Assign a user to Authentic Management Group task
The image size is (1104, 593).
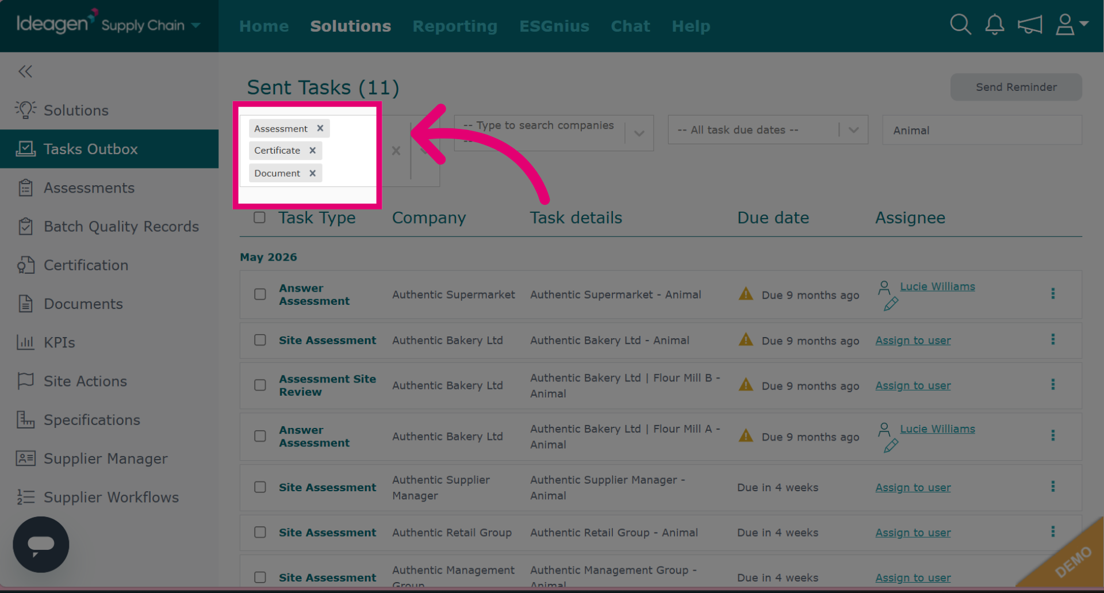coord(913,577)
